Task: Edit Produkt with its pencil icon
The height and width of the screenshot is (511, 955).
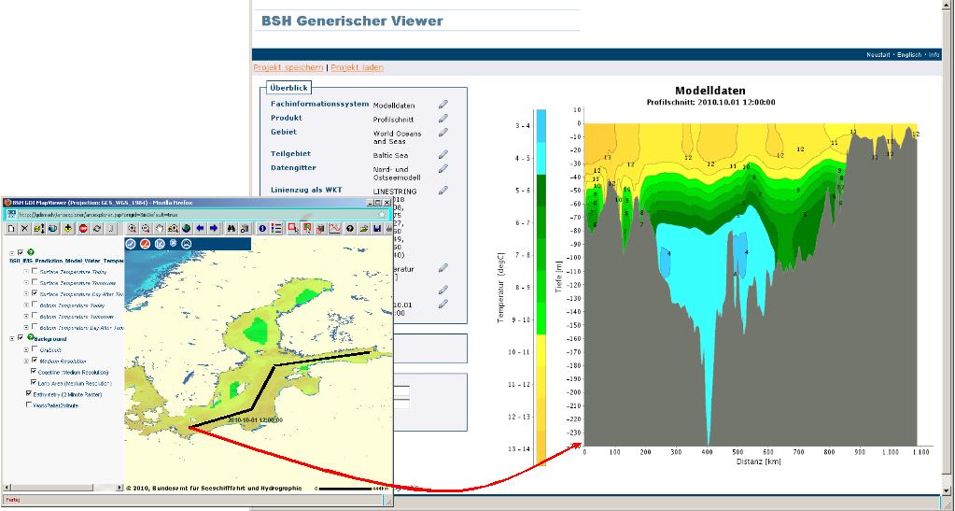Action: coord(443,119)
